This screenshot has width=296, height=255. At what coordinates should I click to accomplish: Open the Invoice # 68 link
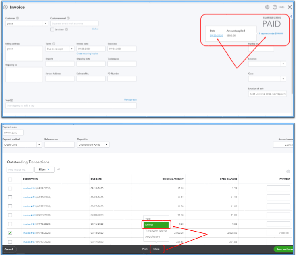coord(29,188)
